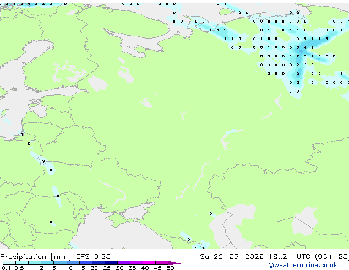Click the "35" legend scale label
The image size is (349, 270).
132,268
